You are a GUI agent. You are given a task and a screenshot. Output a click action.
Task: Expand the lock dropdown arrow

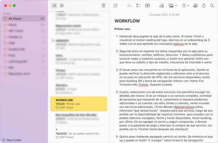188,6
